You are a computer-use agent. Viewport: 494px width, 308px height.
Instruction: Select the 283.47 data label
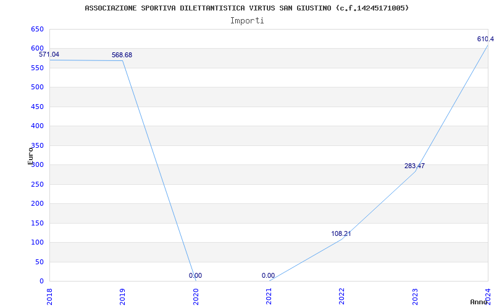point(414,166)
